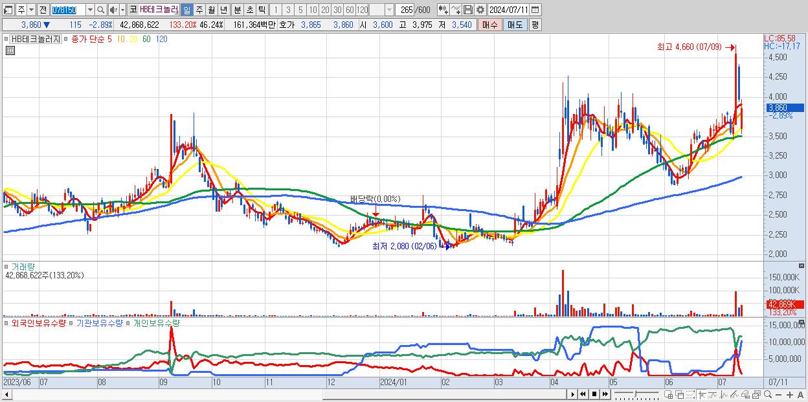Choose interval 1 button
This screenshot has height=402, width=808.
click(x=276, y=10)
